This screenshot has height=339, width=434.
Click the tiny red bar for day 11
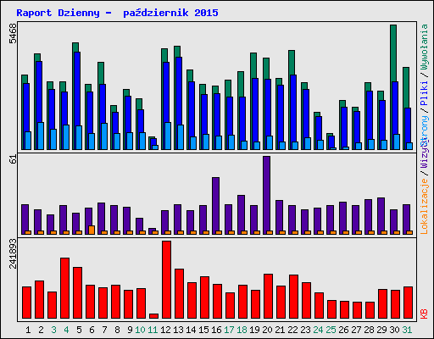pyautogui.click(x=153, y=316)
